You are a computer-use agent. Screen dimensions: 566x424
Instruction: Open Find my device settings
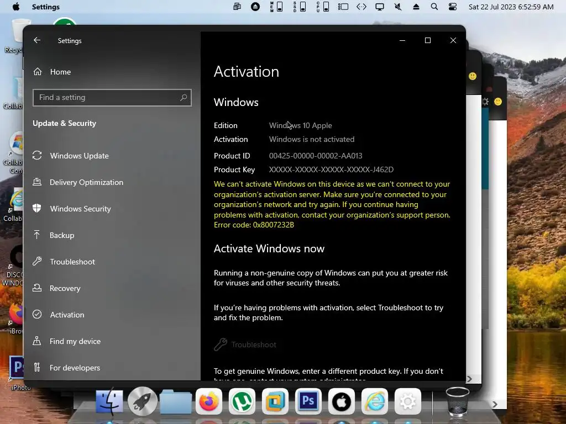pos(75,341)
